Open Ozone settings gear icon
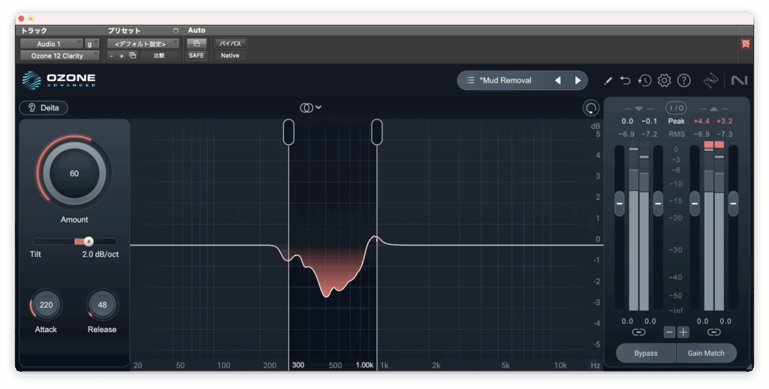The height and width of the screenshot is (389, 769). tap(664, 80)
